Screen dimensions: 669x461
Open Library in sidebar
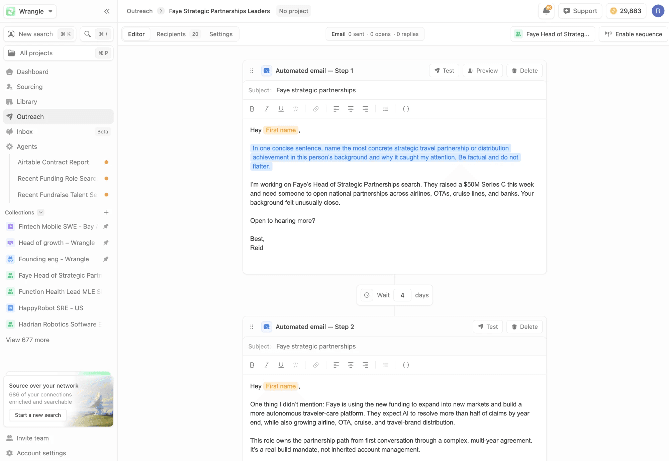[x=58, y=102]
